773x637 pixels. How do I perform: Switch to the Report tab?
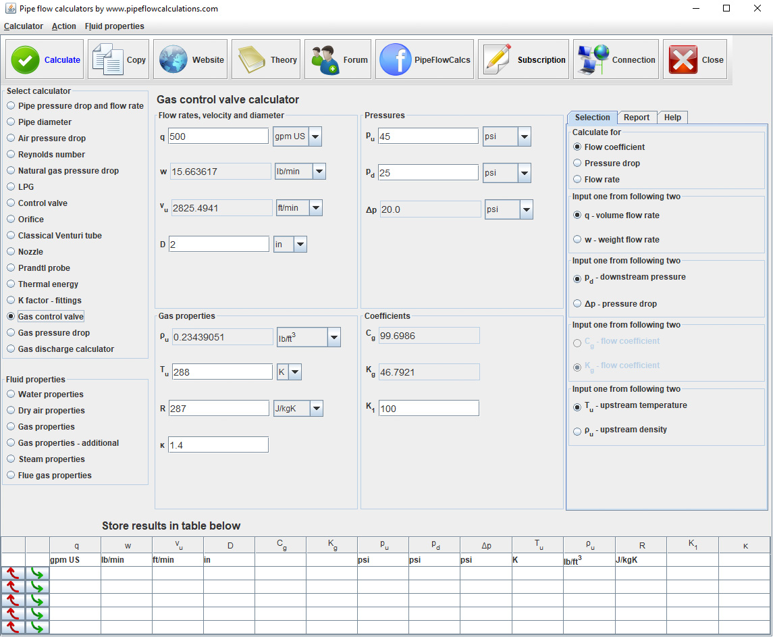click(x=637, y=117)
